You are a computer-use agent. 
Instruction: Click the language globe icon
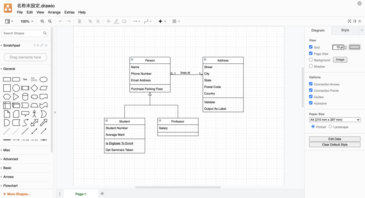[359, 4]
